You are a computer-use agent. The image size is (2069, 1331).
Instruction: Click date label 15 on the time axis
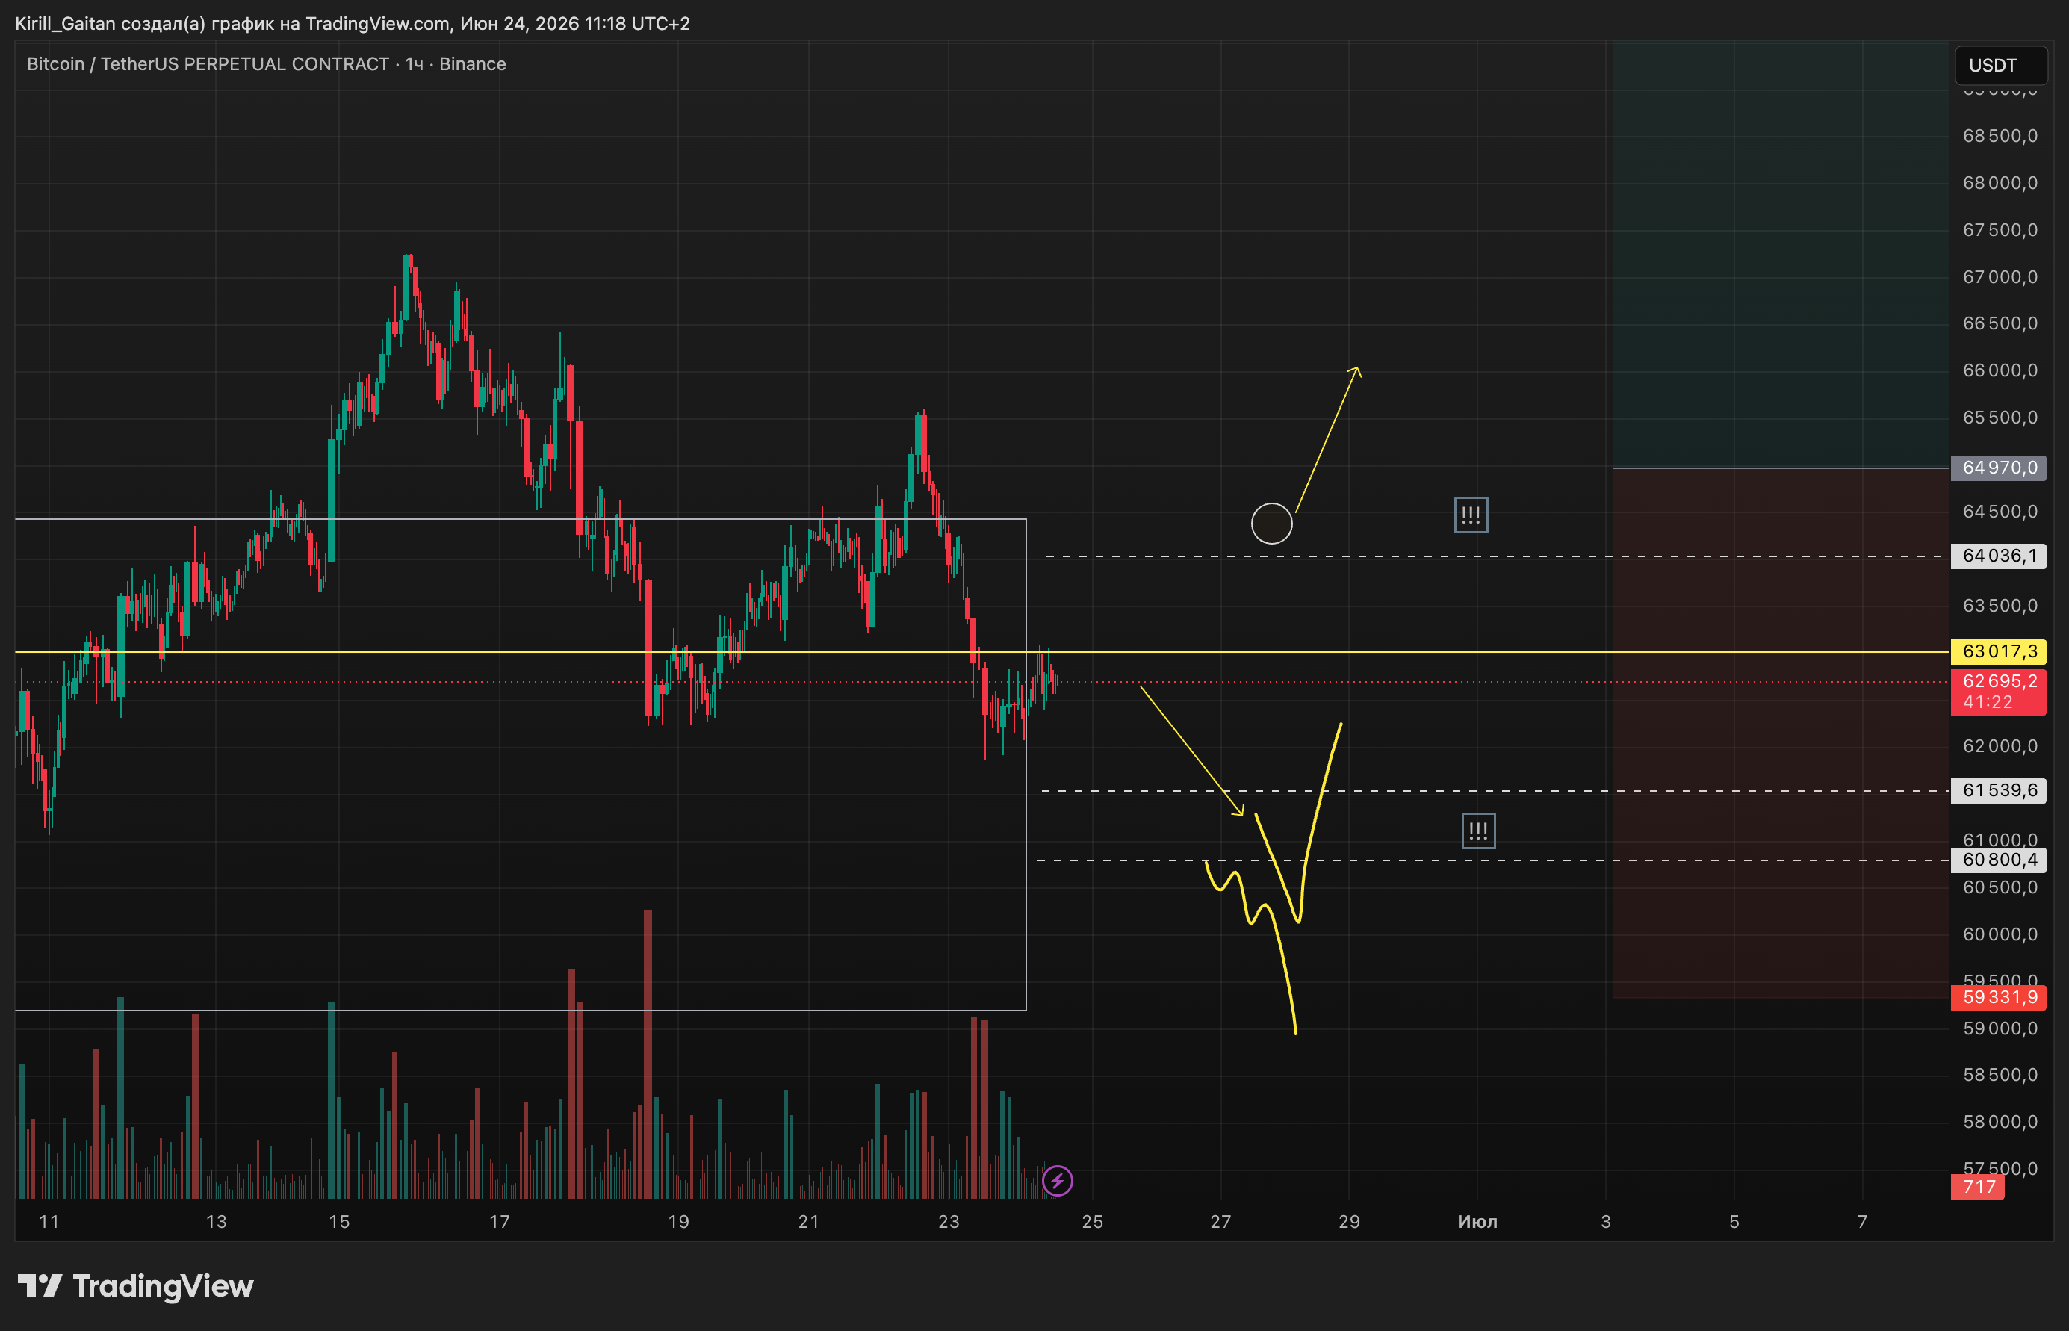click(x=340, y=1221)
